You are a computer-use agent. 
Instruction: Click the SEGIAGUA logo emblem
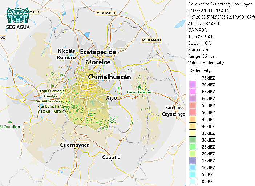coord(18,16)
